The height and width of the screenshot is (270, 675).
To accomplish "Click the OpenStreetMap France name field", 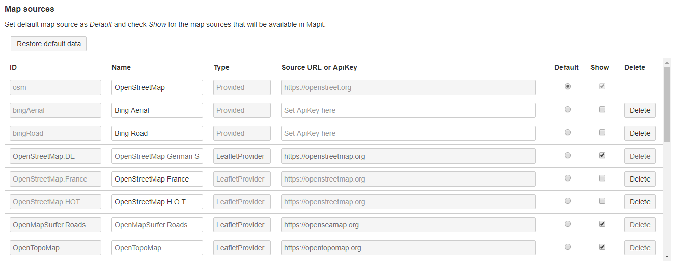I will [x=157, y=179].
